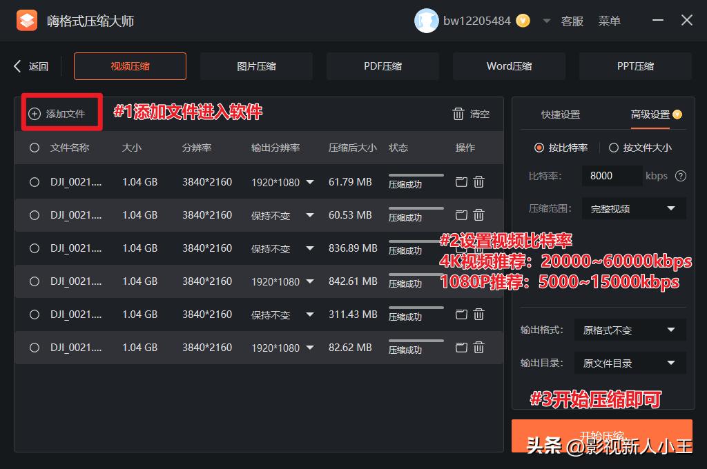Open the 高级设置 settings tab

650,114
